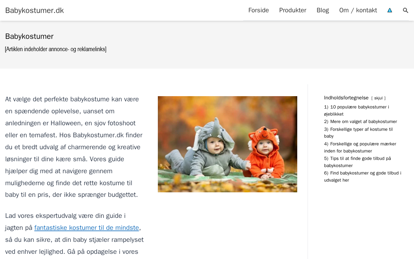
Task: Open Om / kontakt page
Action: click(x=358, y=10)
